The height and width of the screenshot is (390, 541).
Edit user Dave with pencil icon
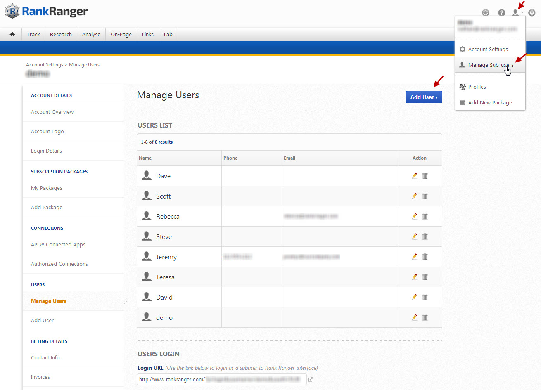pos(415,176)
